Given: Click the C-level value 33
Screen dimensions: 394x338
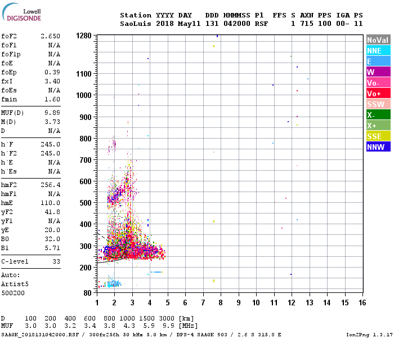Looking at the screenshot, I should 56,261.
